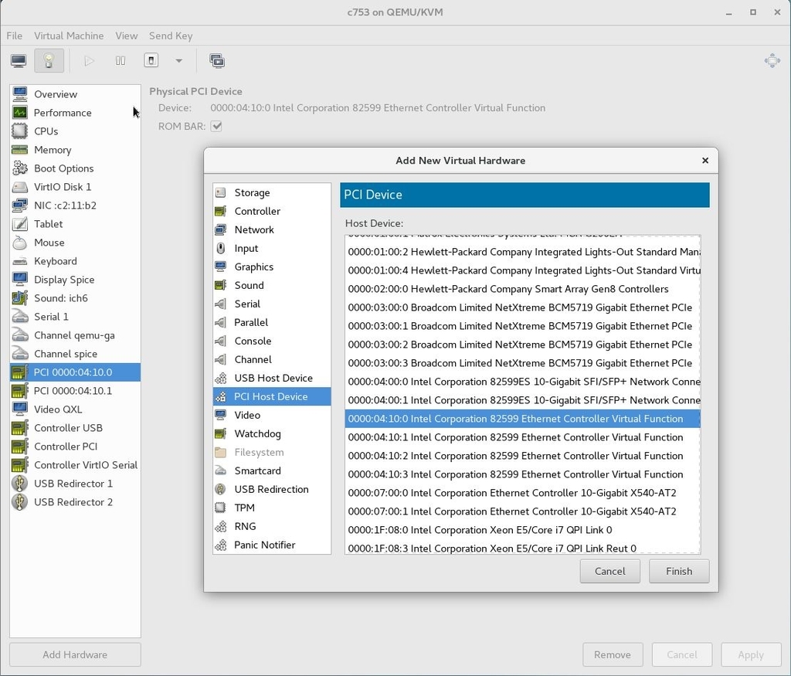Click the Remove button in main window

613,654
